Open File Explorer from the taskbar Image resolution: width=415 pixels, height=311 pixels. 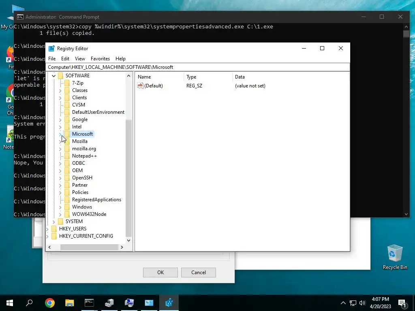(x=69, y=303)
